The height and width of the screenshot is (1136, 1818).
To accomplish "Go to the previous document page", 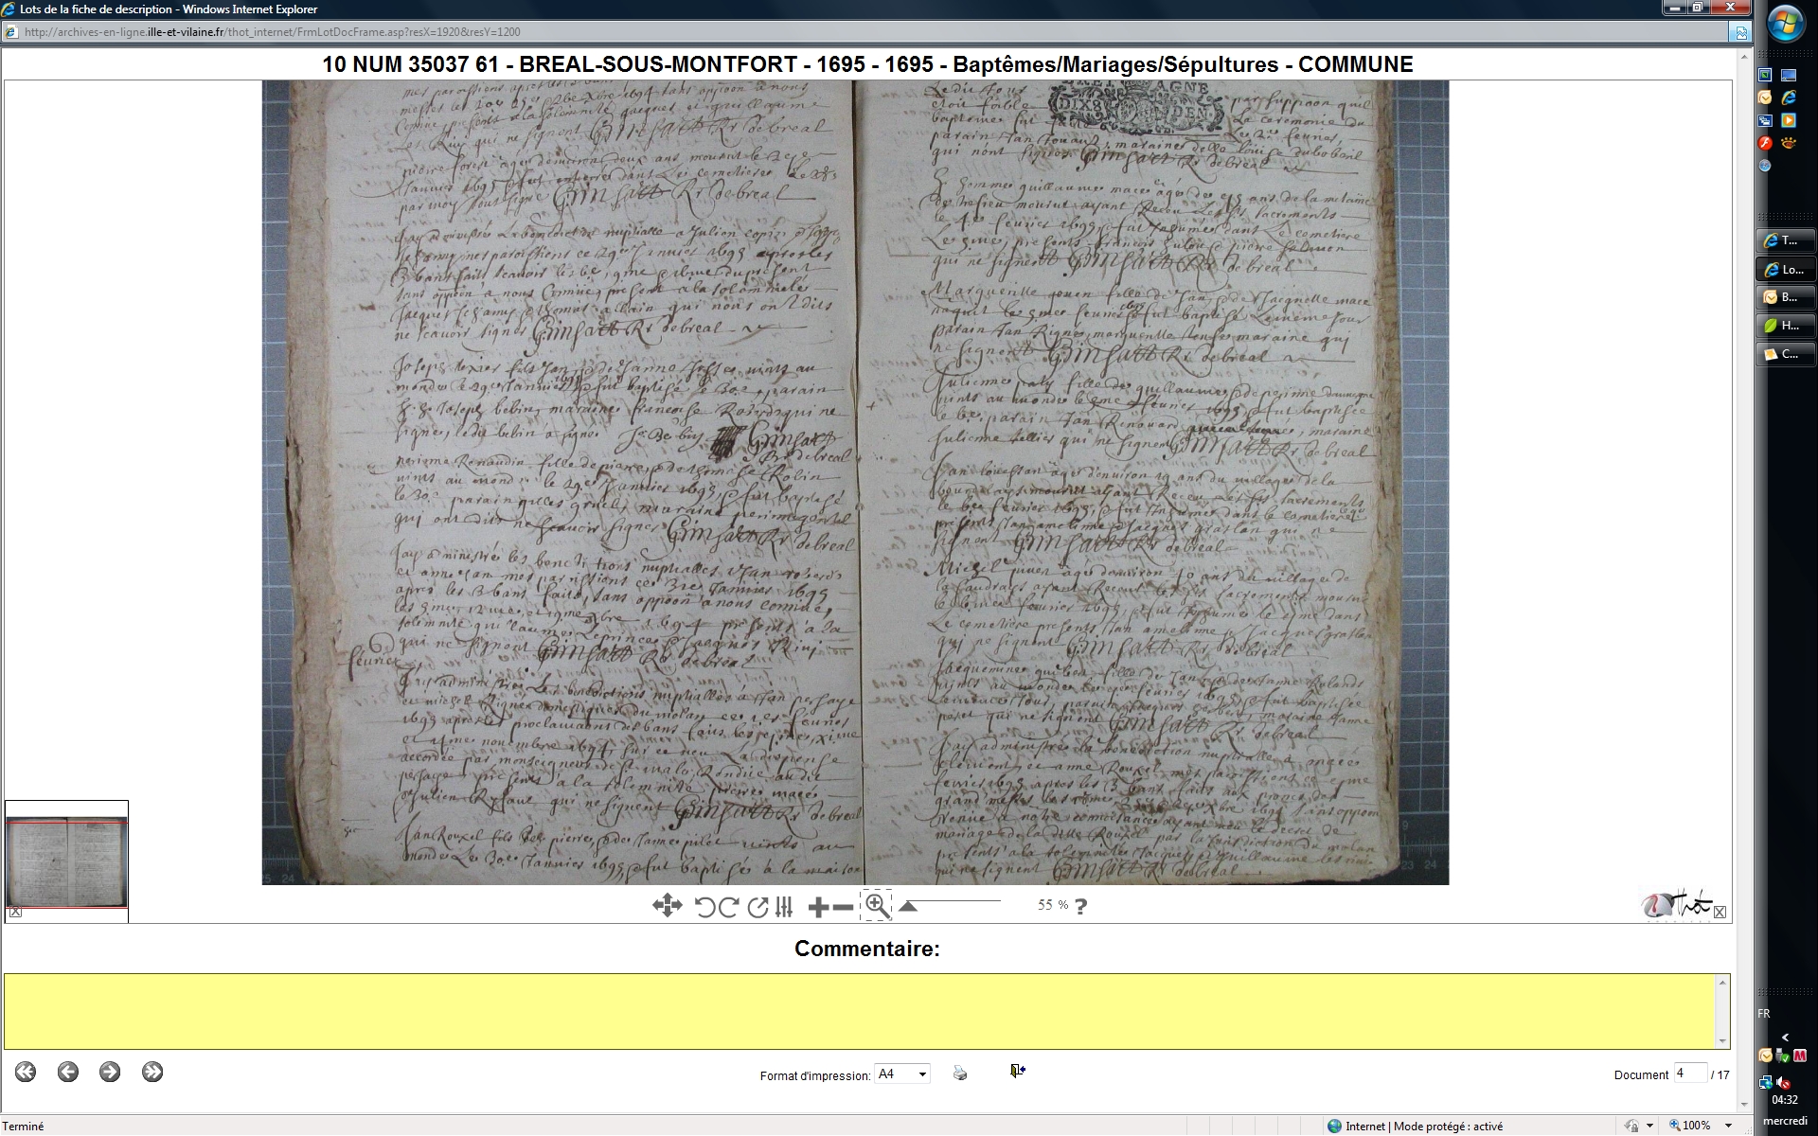I will pos(68,1072).
